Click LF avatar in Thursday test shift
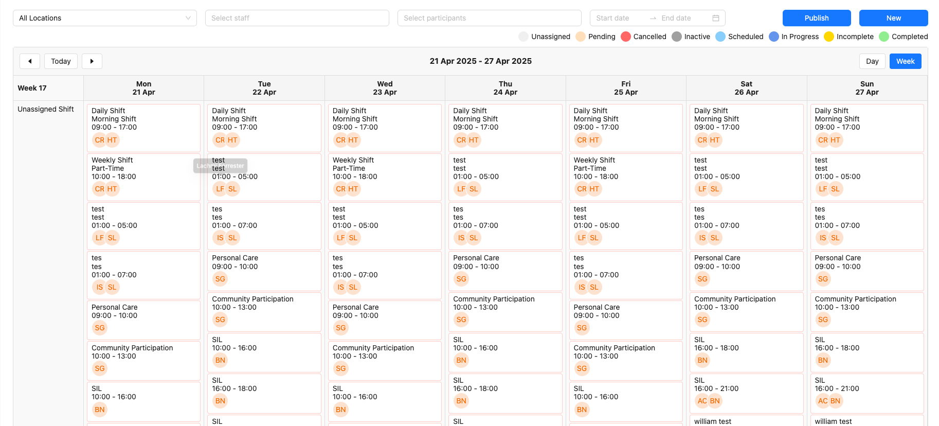 pos(461,189)
